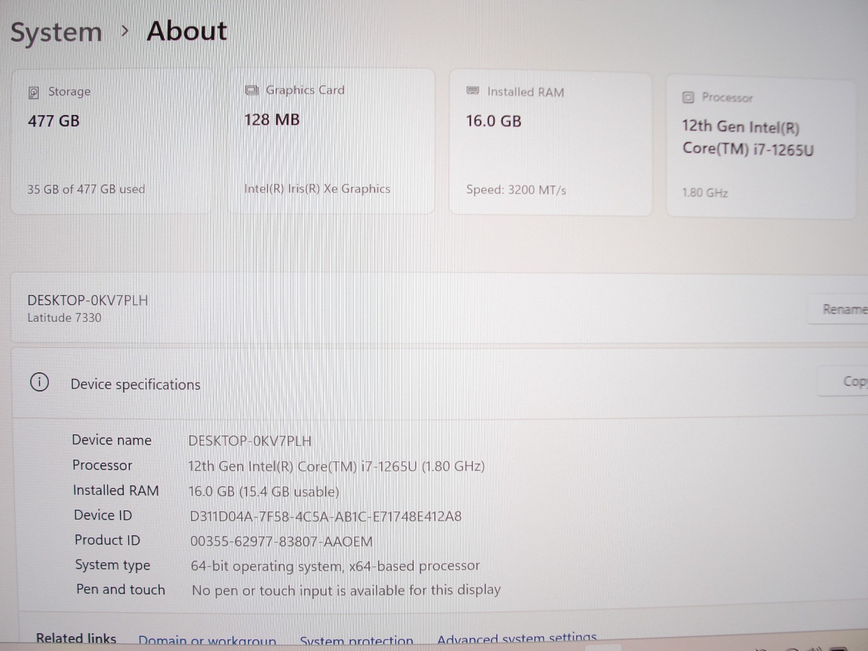The image size is (868, 651).
Task: Click the Latitude 7330 model text
Action: [64, 318]
